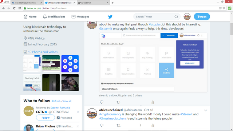The image size is (233, 131).
Task: Click the like count on the cryptocurrency tweet
Action: pos(141,126)
